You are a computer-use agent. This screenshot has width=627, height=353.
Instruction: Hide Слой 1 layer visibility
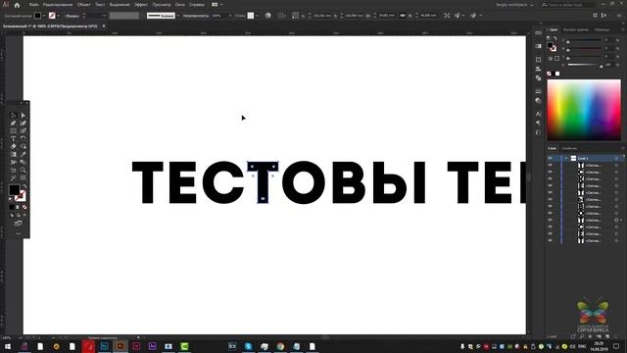551,159
